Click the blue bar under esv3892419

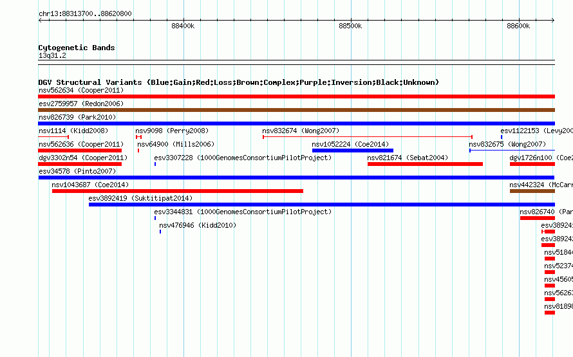point(322,205)
